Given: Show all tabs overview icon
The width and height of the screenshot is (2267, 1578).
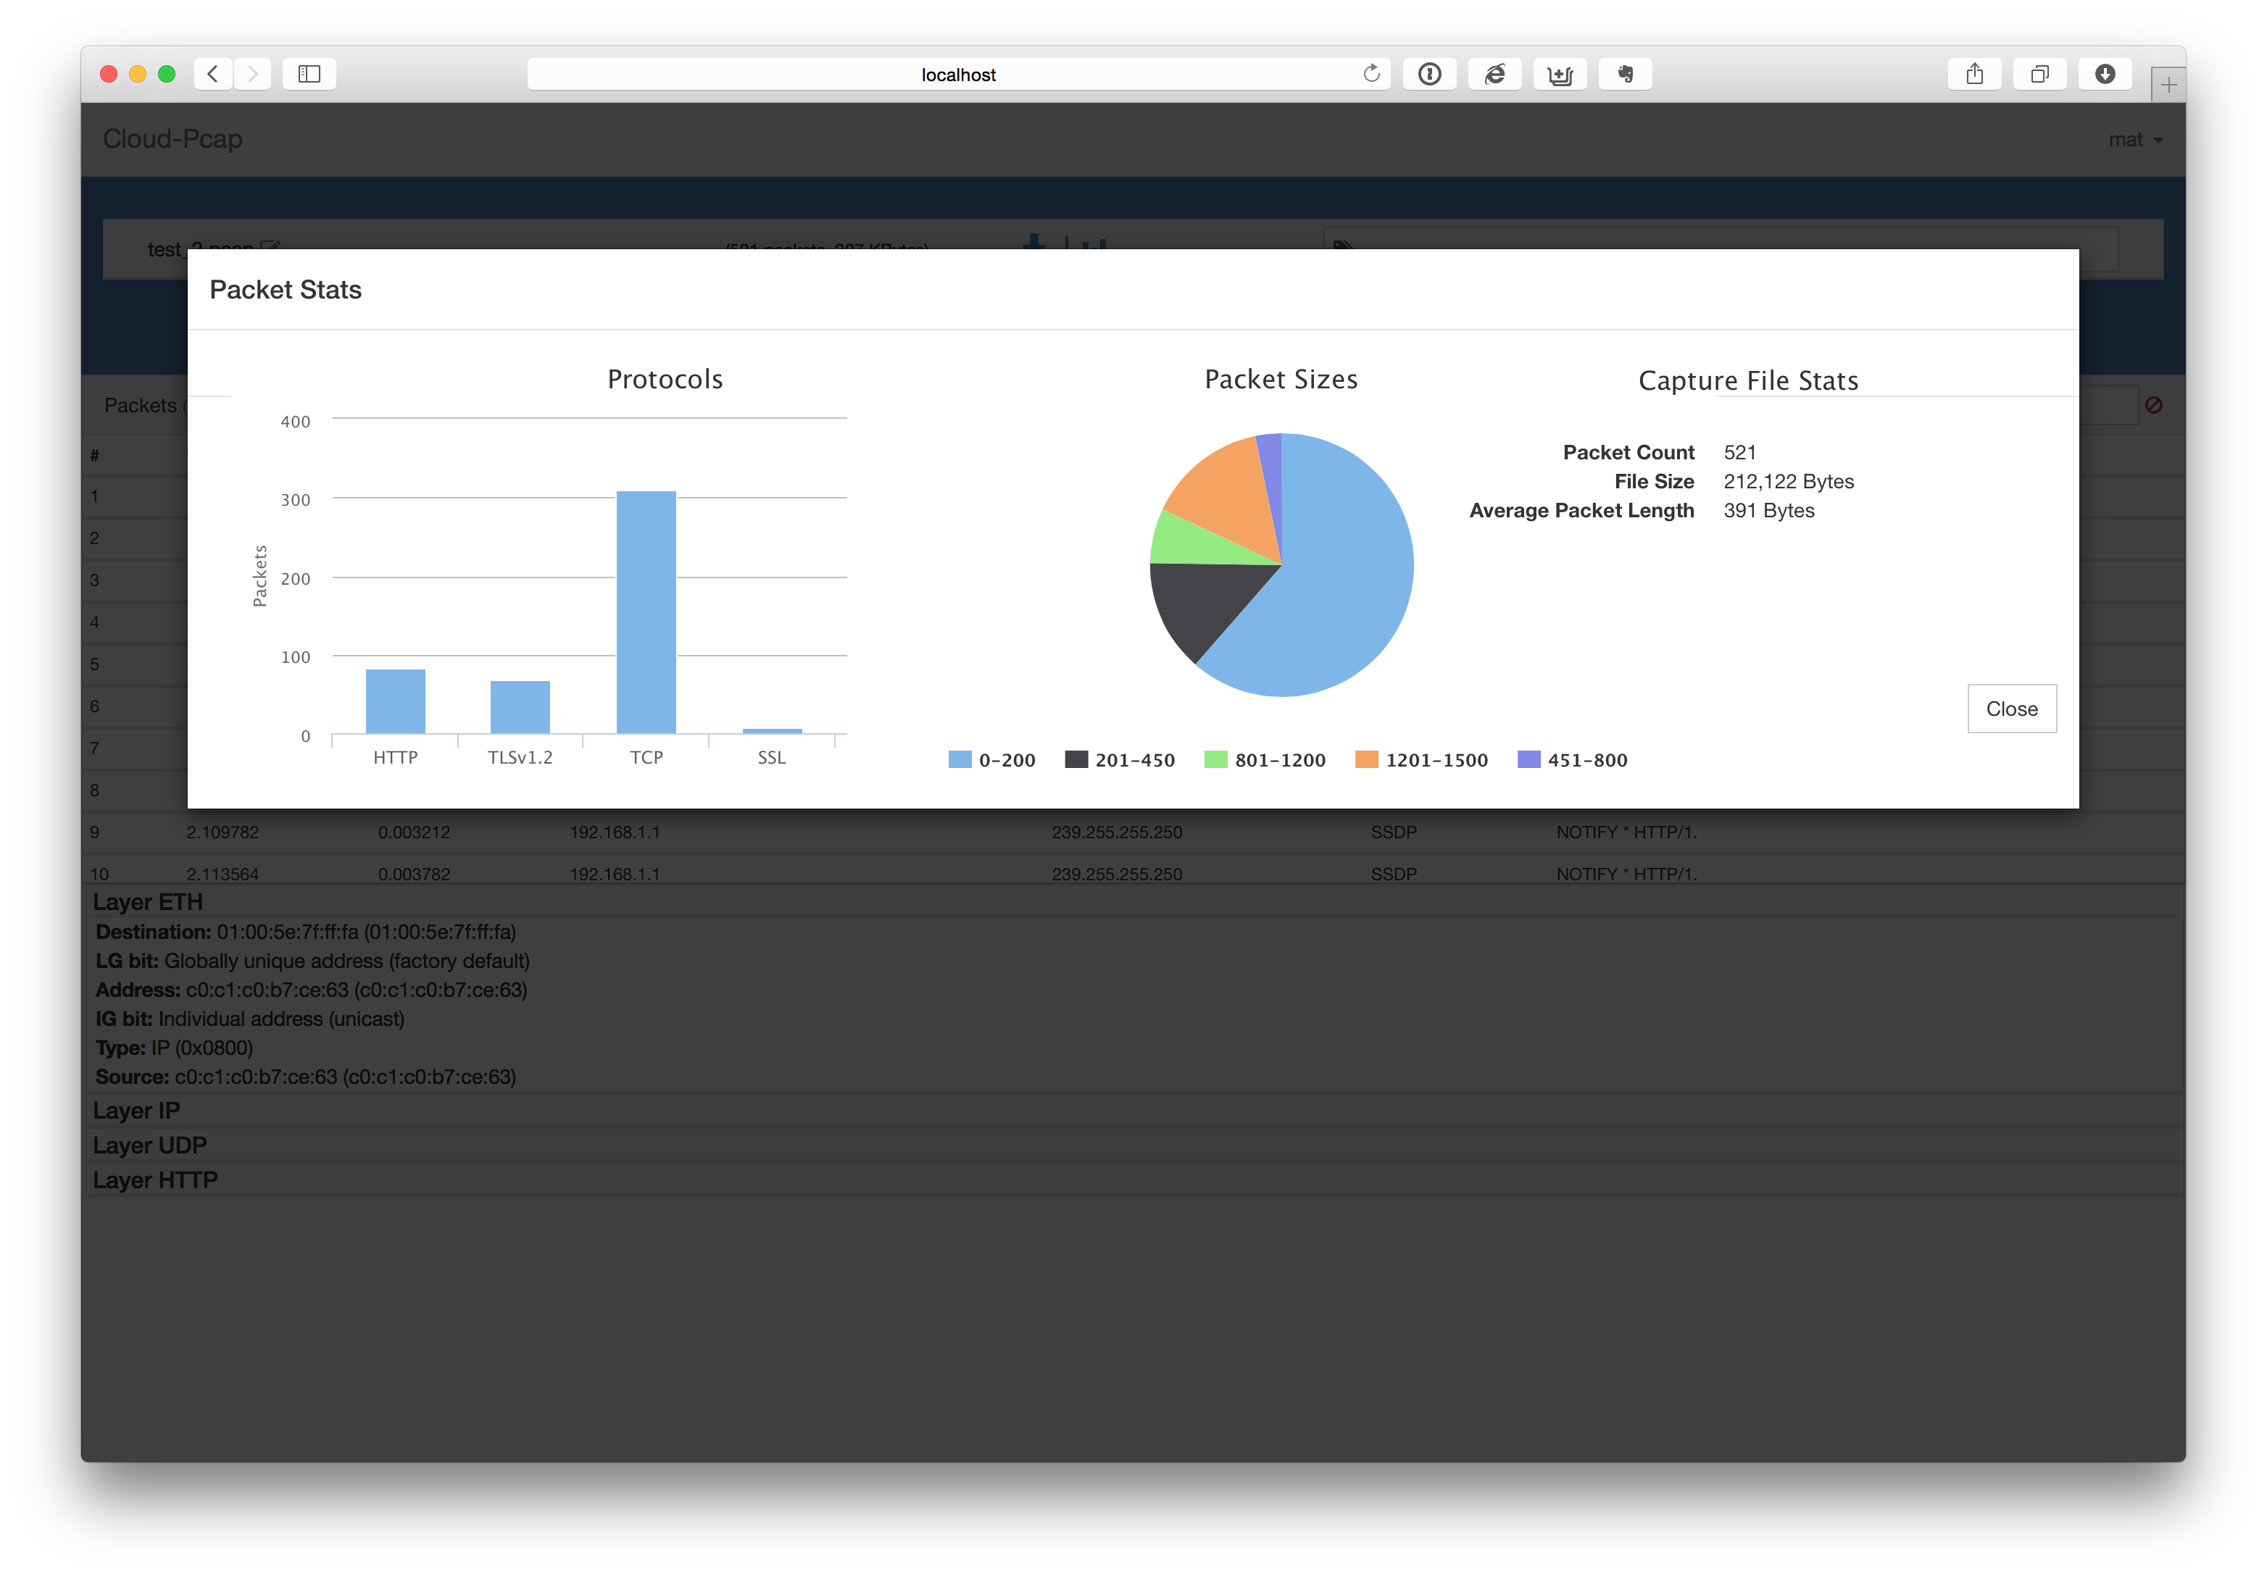Looking at the screenshot, I should pos(2039,74).
